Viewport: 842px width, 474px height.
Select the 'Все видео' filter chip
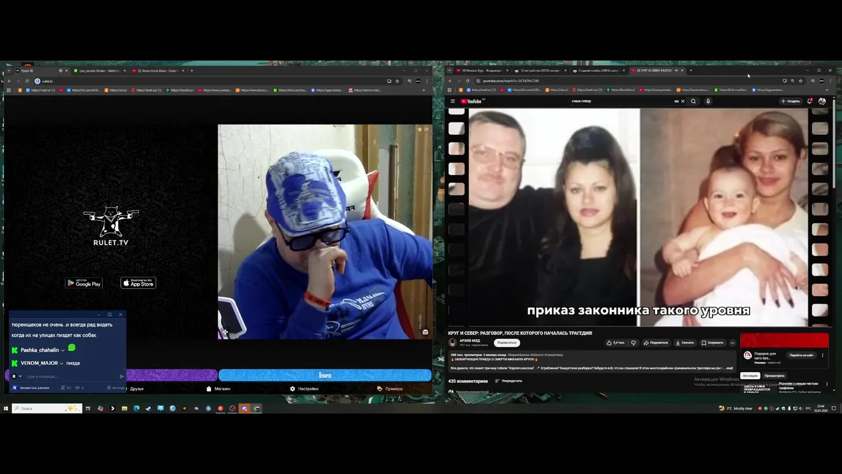[x=750, y=376]
